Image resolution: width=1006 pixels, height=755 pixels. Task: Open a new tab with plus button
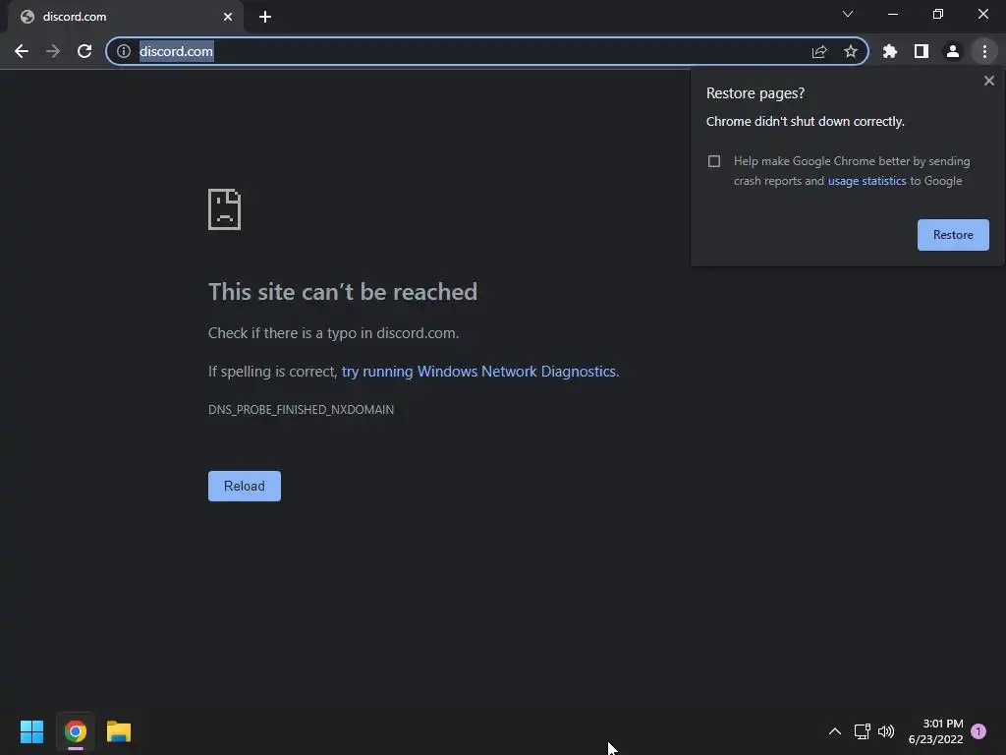pyautogui.click(x=265, y=17)
